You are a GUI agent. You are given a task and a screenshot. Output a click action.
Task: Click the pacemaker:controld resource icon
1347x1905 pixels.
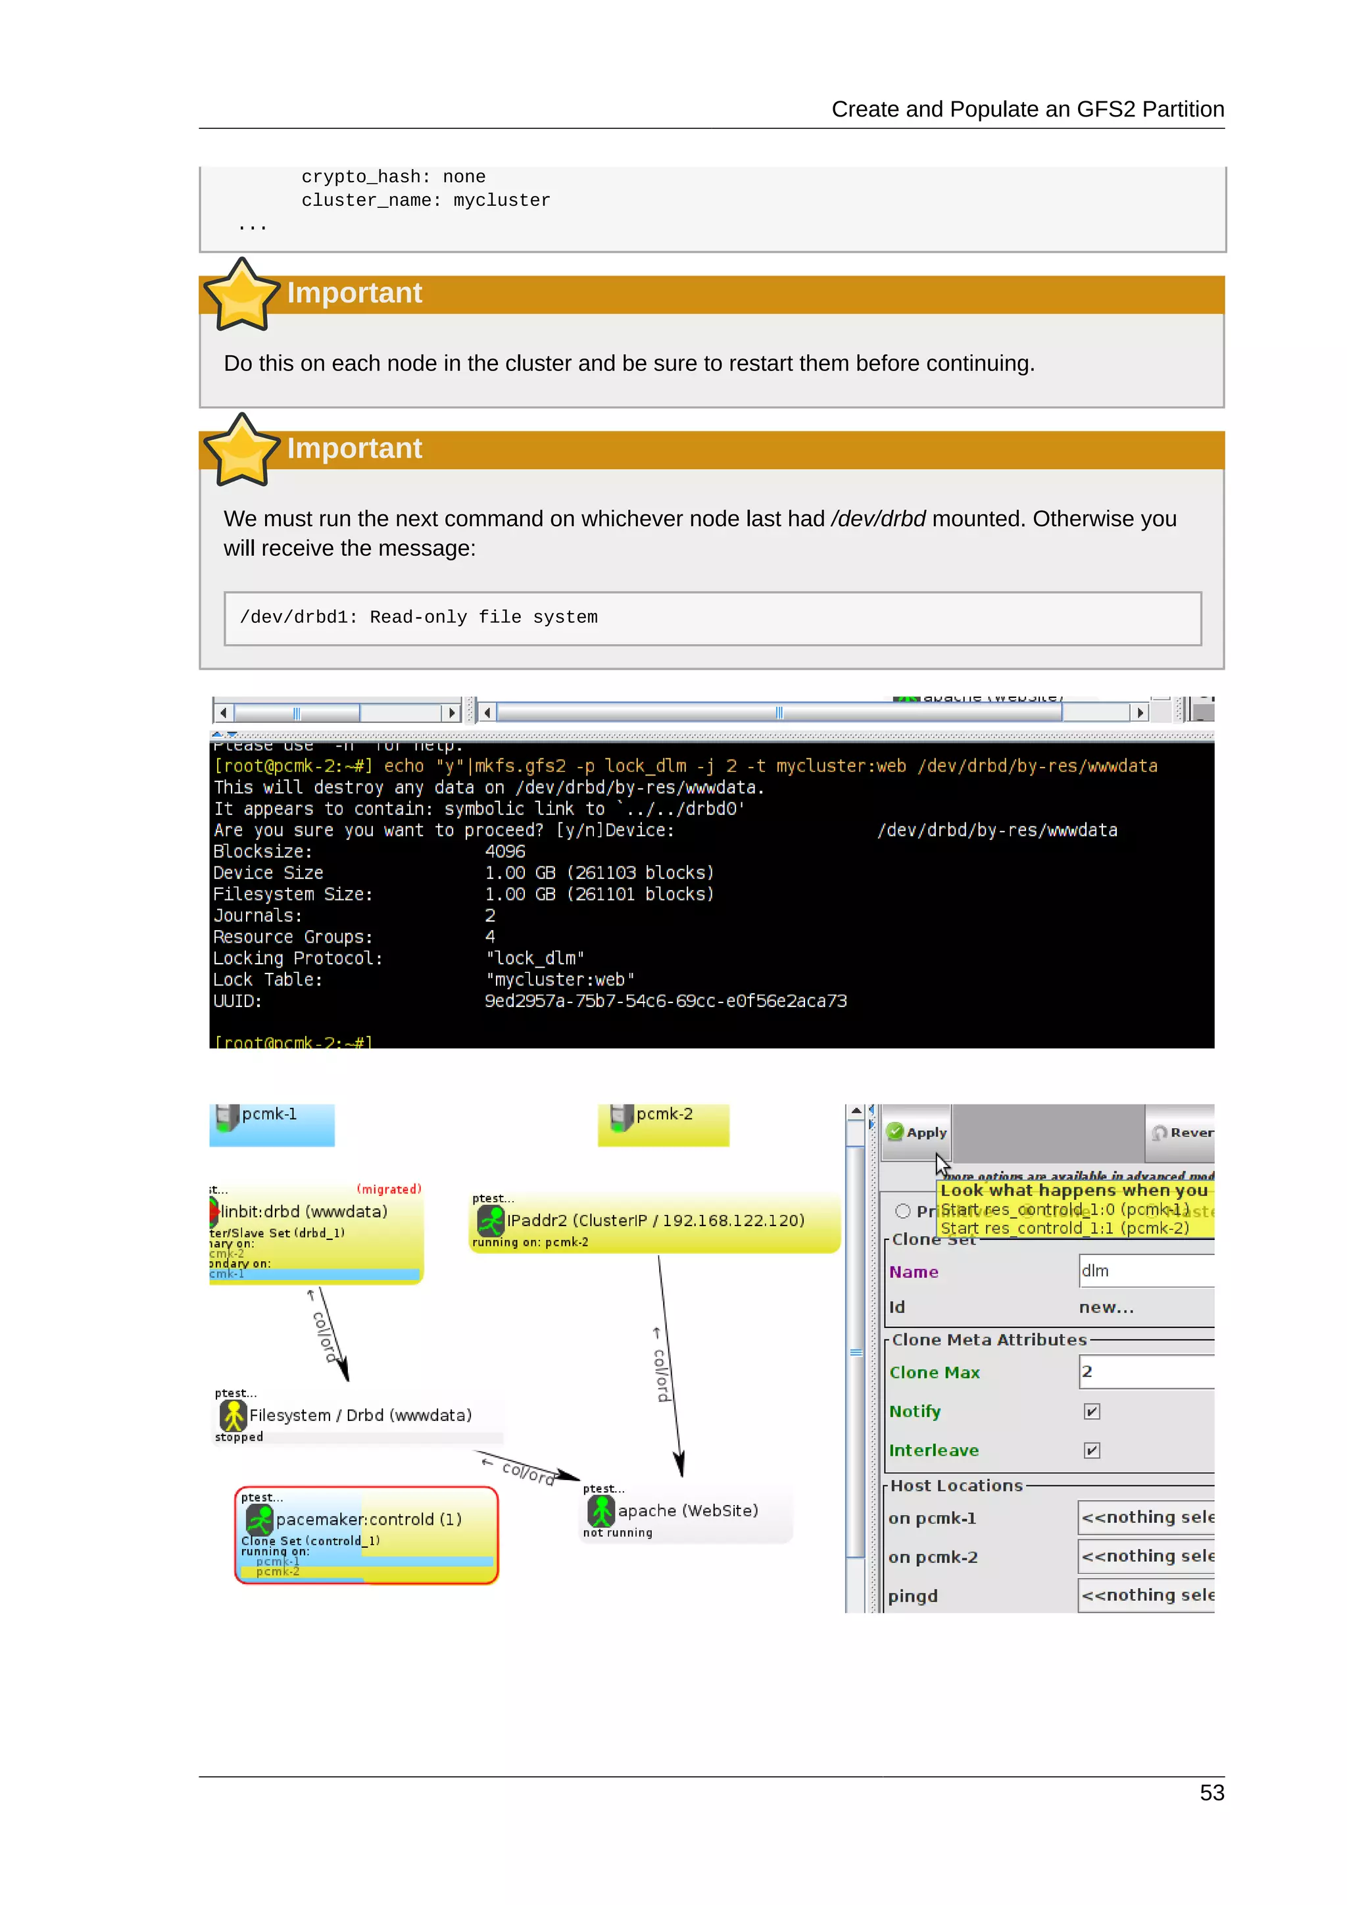(x=260, y=1519)
